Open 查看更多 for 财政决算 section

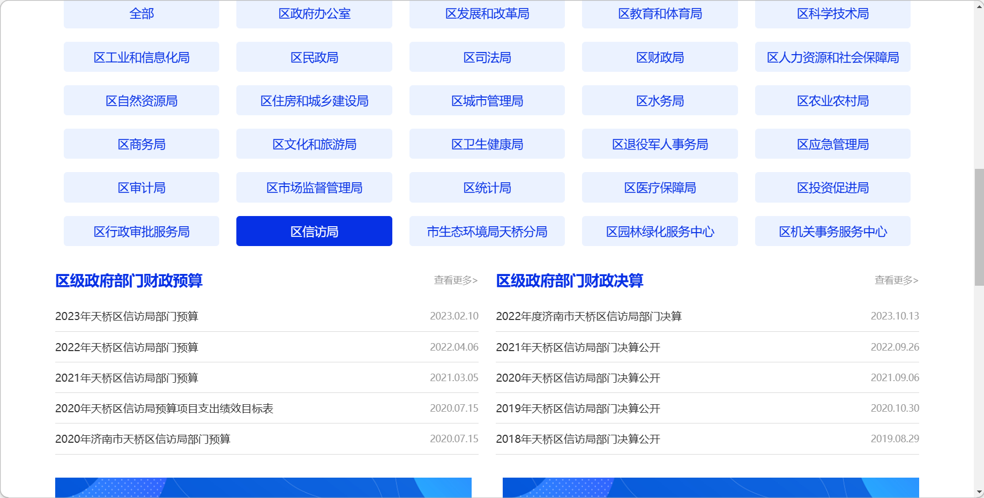[x=896, y=280]
